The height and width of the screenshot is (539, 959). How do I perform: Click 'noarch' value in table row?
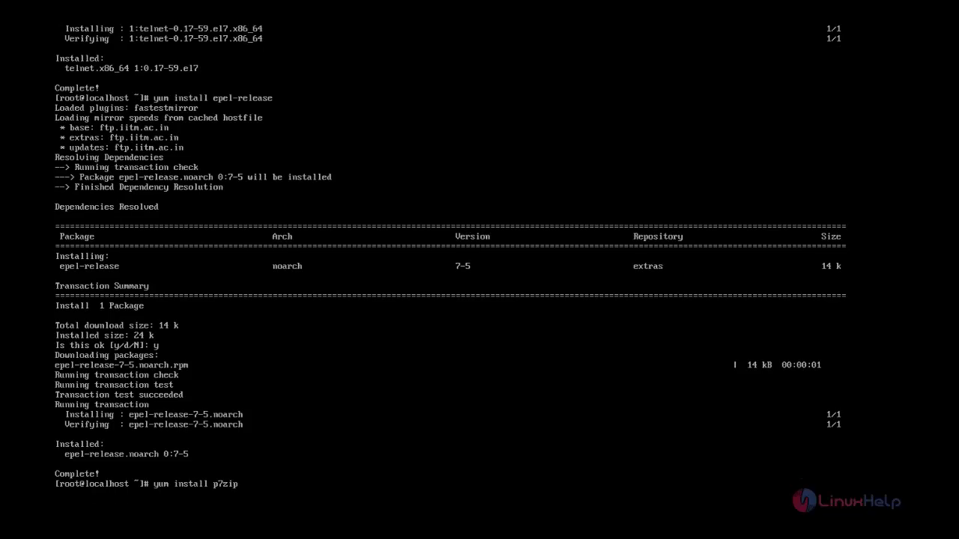click(x=288, y=266)
